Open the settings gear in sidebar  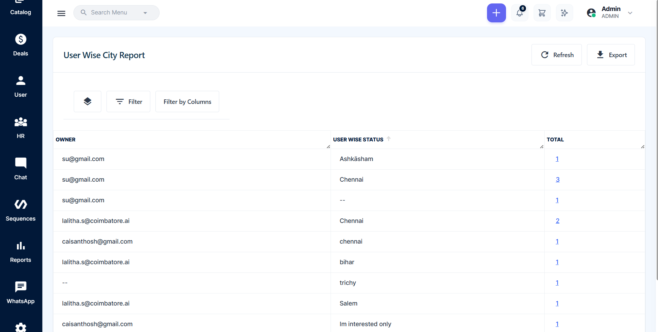(x=21, y=327)
